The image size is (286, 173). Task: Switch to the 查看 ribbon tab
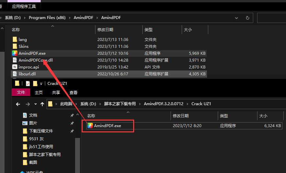[73, 92]
